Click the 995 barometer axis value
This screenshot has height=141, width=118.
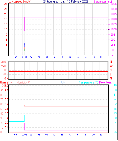tap(113, 35)
